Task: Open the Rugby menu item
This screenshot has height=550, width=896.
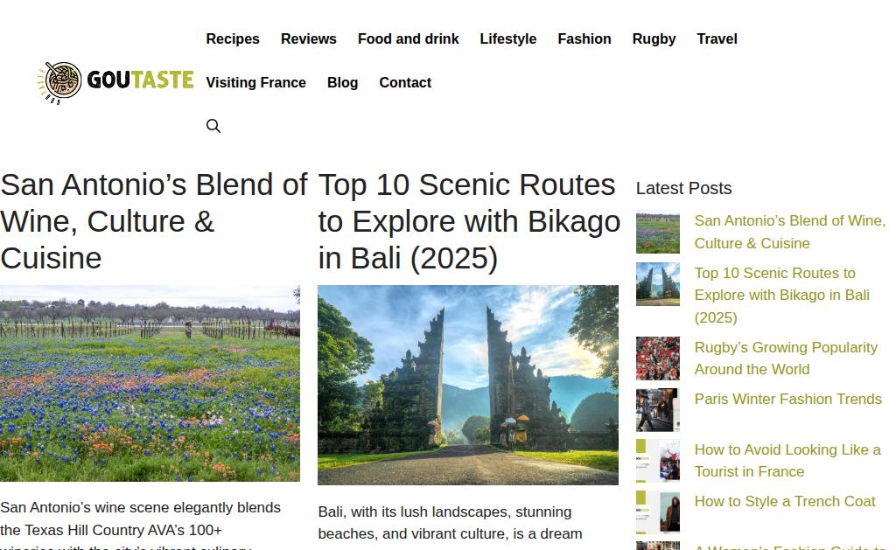Action: [x=654, y=38]
